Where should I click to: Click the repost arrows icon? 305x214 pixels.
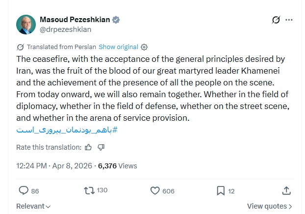[90, 190]
